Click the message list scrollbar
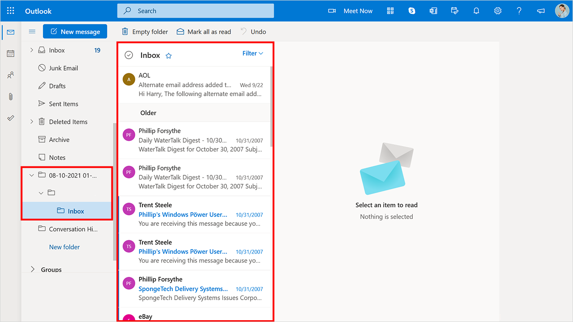Viewport: 573px width, 322px height. click(271, 106)
